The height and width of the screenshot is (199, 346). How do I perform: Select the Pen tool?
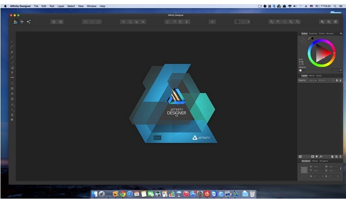click(x=12, y=52)
